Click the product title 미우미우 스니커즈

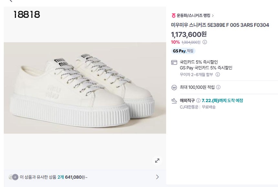[220, 25]
